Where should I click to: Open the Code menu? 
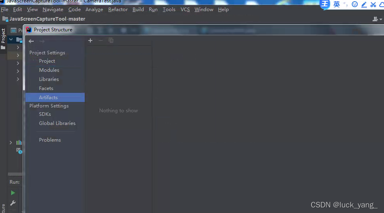(74, 10)
